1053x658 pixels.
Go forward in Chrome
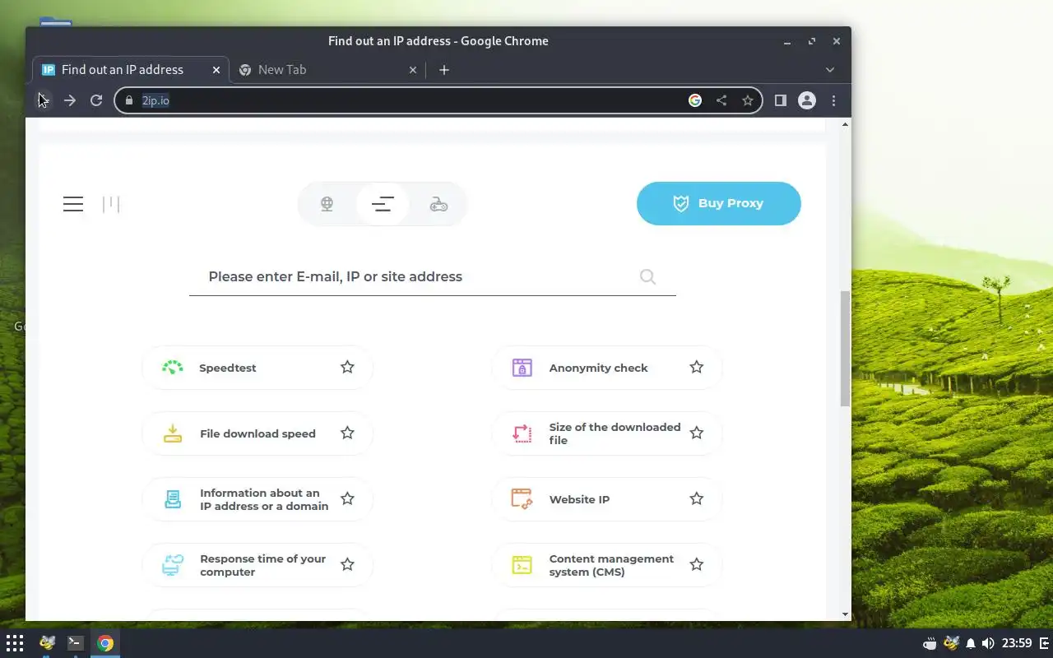pos(70,100)
